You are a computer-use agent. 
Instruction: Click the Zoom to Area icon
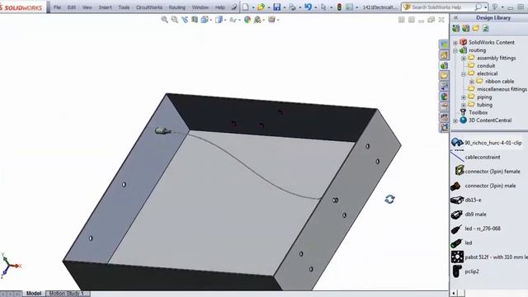tap(174, 20)
